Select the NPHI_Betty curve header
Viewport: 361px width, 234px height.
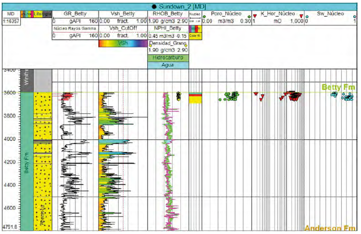click(167, 29)
